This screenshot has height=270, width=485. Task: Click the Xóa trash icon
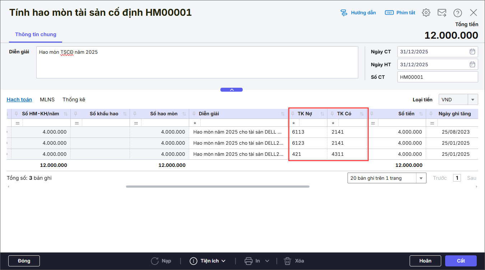click(288, 261)
